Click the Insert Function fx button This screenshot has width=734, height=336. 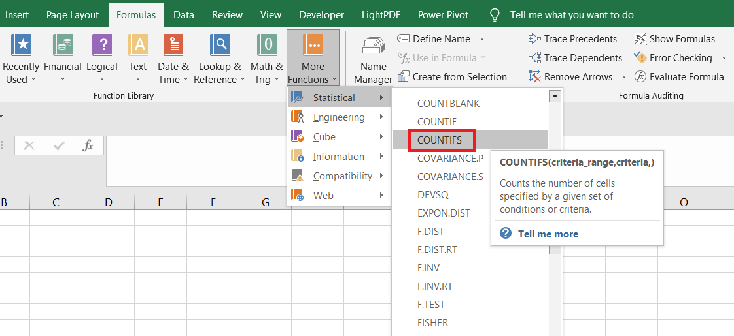tap(88, 145)
